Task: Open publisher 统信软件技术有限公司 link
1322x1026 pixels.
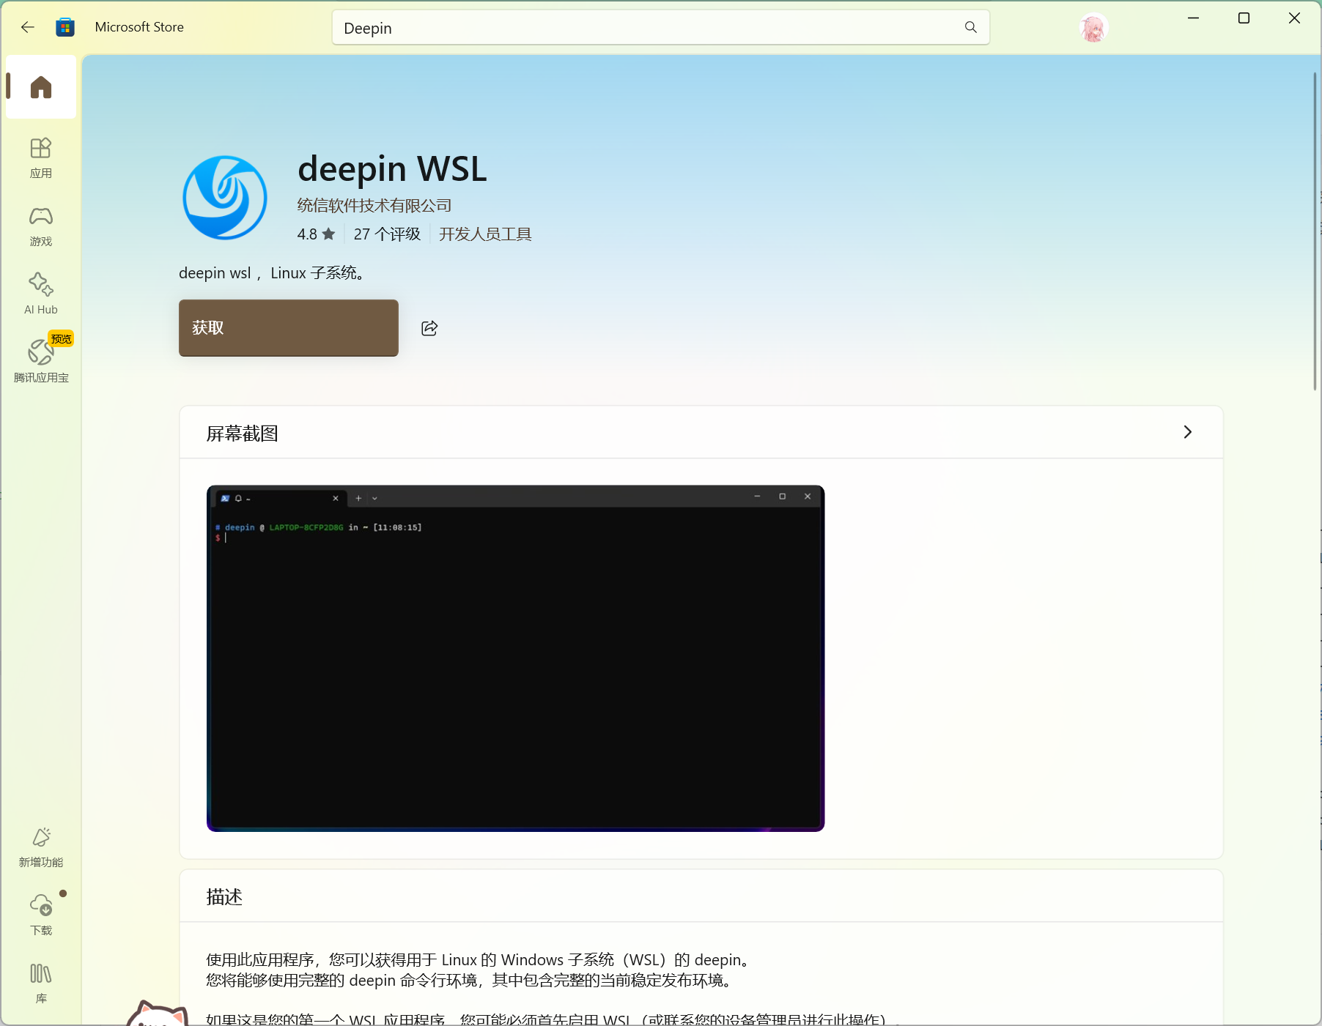Action: 374,206
